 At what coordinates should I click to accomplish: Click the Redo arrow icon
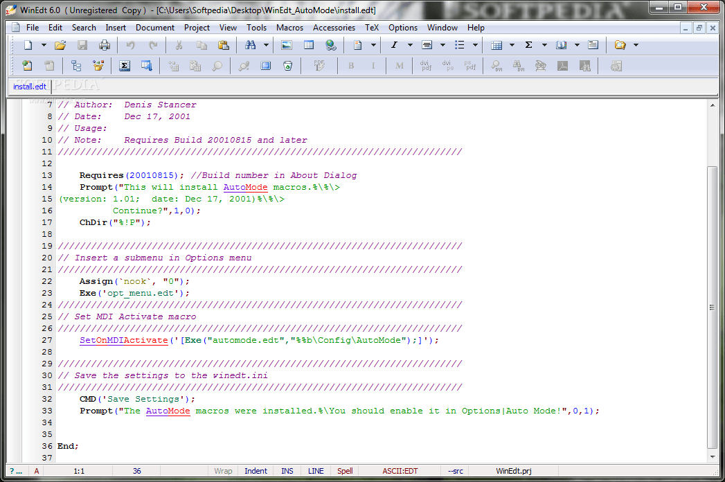pyautogui.click(x=153, y=45)
